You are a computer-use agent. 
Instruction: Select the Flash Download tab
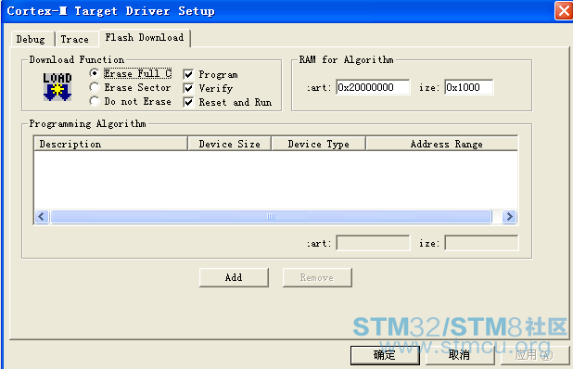(145, 38)
